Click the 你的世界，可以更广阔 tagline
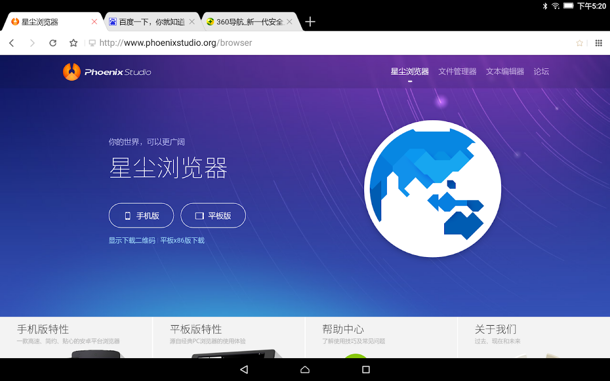The height and width of the screenshot is (381, 610). tap(147, 142)
